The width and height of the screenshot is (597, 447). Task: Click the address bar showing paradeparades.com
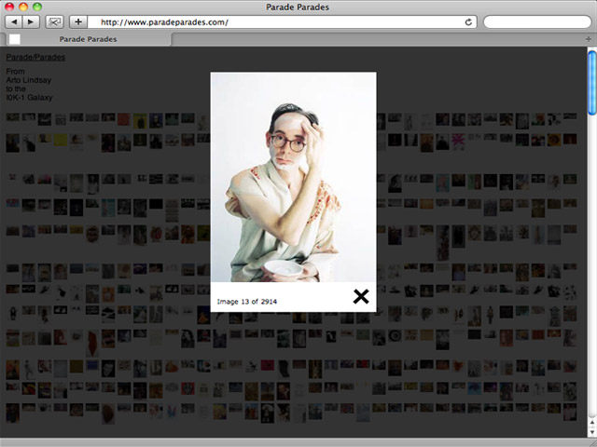[282, 22]
